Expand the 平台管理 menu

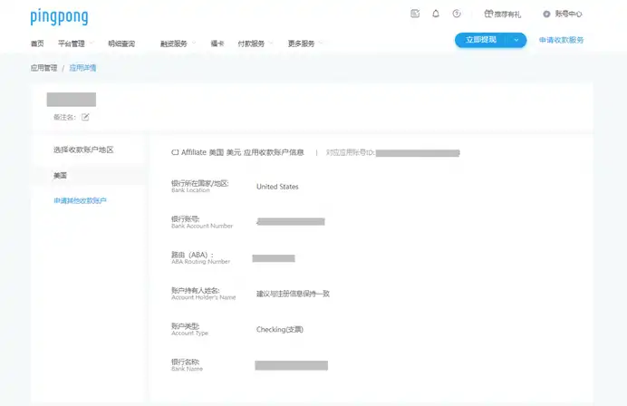pos(75,43)
